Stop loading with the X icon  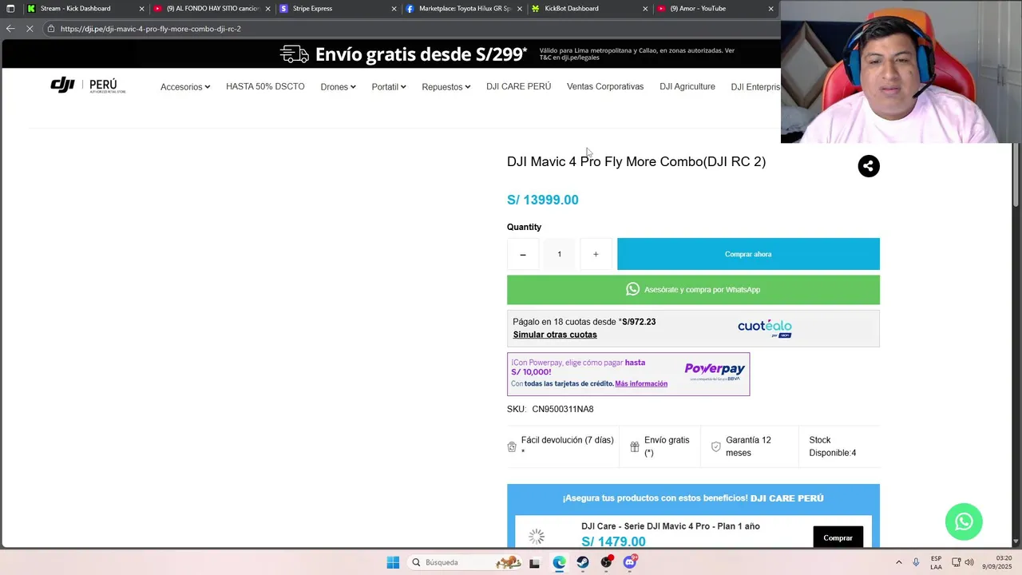pyautogui.click(x=30, y=29)
